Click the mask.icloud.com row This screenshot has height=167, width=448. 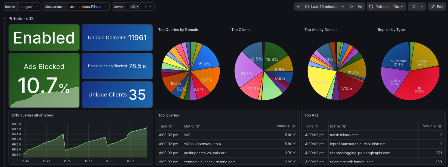373,135
